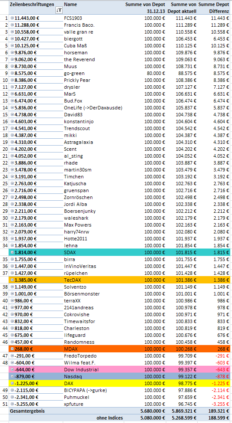Select the name cell OneLife (->DerDaxausde)
This screenshot has width=232, height=423.
coord(93,108)
